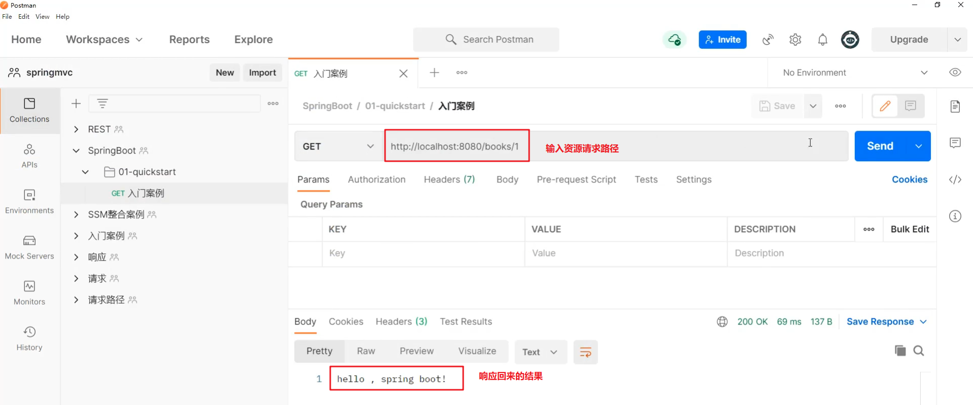Viewport: 973px width, 405px height.
Task: Open notifications bell
Action: [x=822, y=40]
